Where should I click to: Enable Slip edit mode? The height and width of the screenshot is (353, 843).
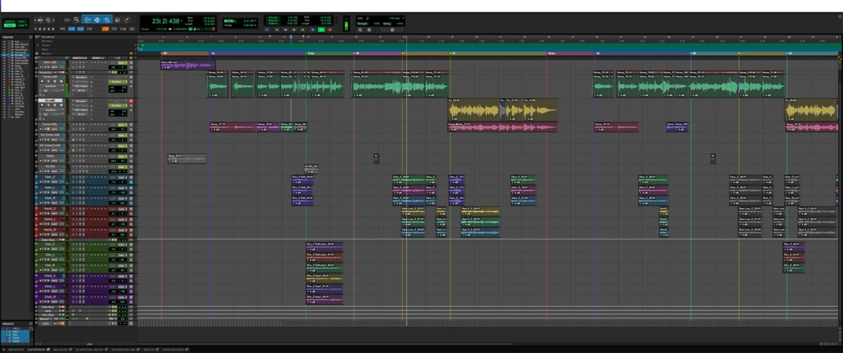tap(9, 26)
